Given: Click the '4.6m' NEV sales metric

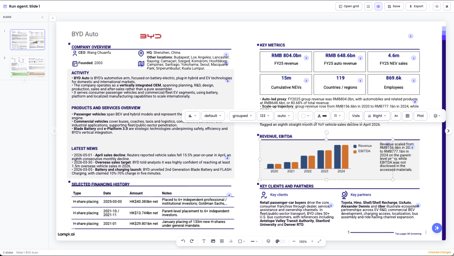Looking at the screenshot, I should 394,56.
